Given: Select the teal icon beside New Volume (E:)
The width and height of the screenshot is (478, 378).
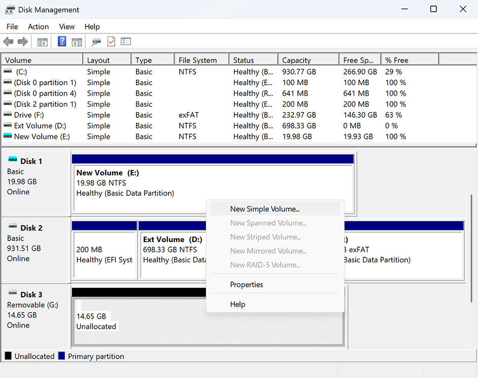Looking at the screenshot, I should (x=7, y=136).
